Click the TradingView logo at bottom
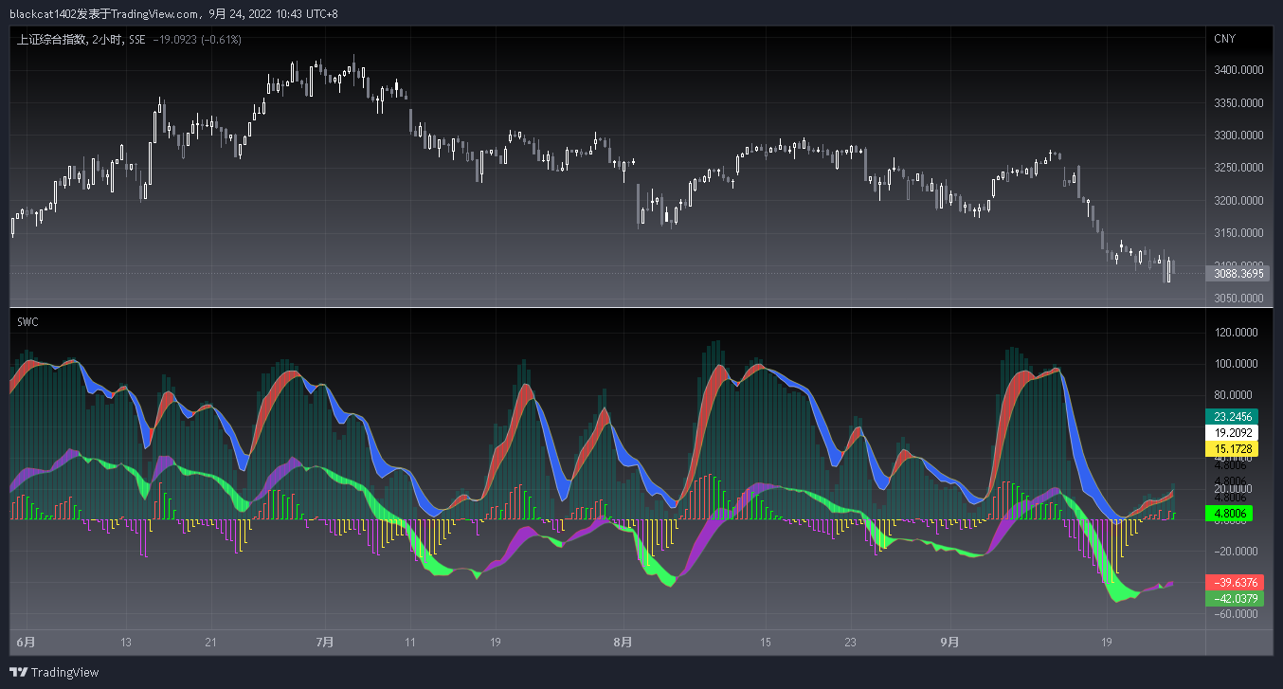The image size is (1283, 689). (56, 672)
